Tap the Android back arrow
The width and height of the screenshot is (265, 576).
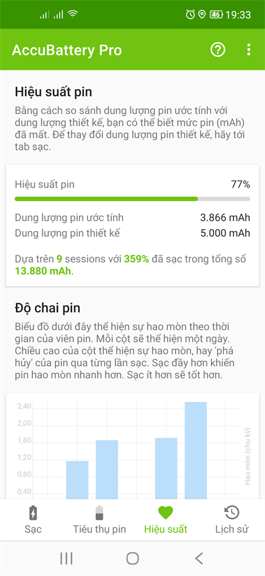pos(199,558)
